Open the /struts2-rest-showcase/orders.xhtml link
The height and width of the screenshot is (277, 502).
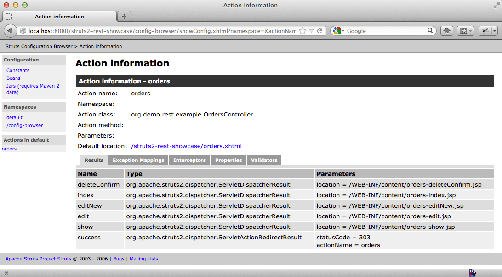coord(186,146)
